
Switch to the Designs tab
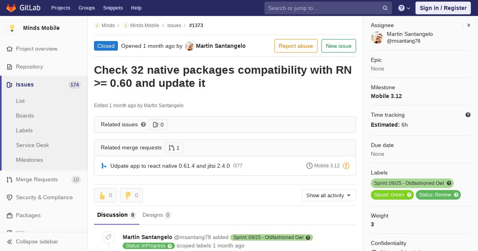[157, 215]
